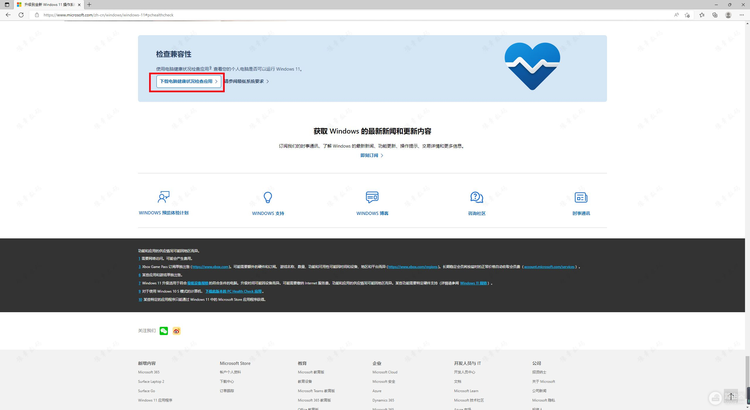Open a new browser tab
Screen dimensions: 750x410
tap(89, 5)
